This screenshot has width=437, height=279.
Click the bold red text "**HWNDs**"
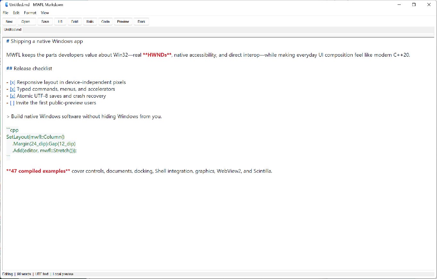(x=157, y=55)
